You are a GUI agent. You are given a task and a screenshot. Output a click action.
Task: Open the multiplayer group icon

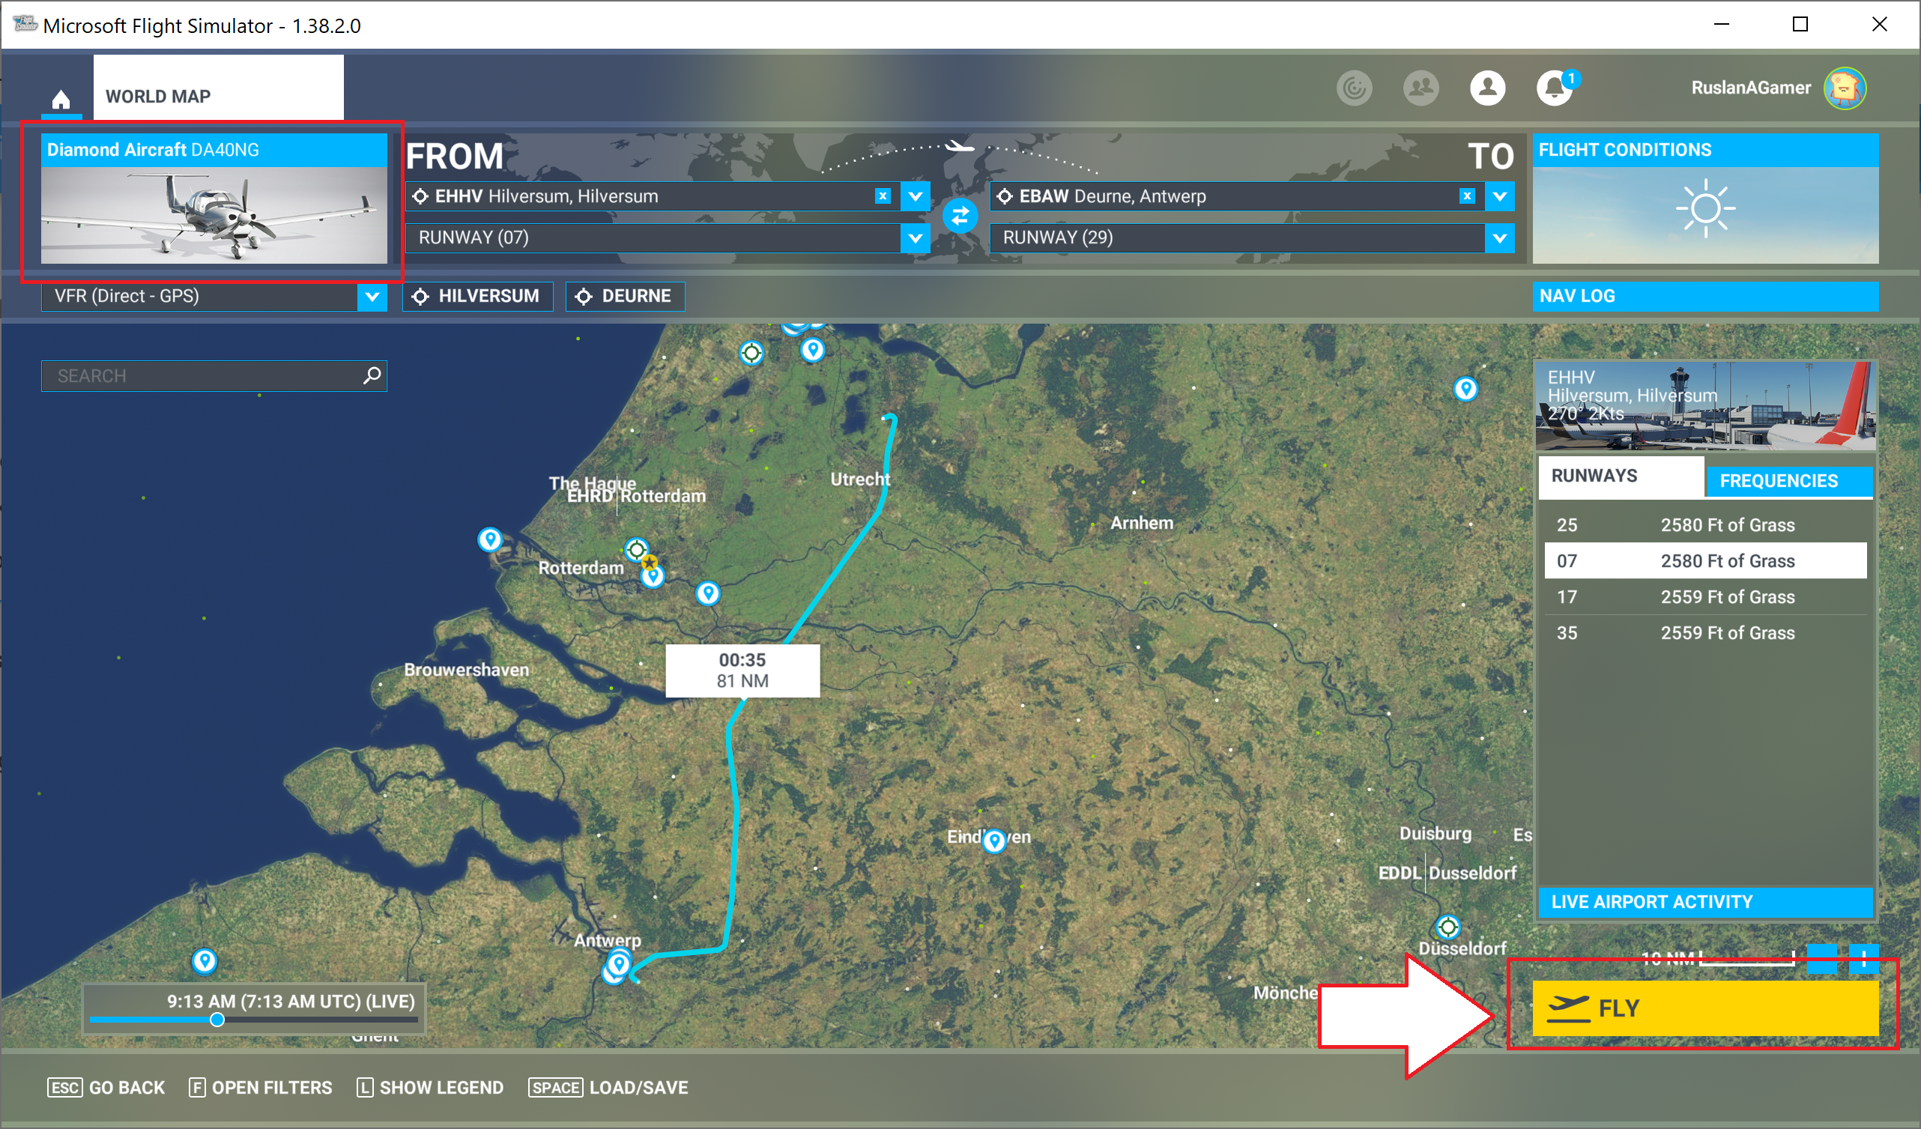[1421, 88]
